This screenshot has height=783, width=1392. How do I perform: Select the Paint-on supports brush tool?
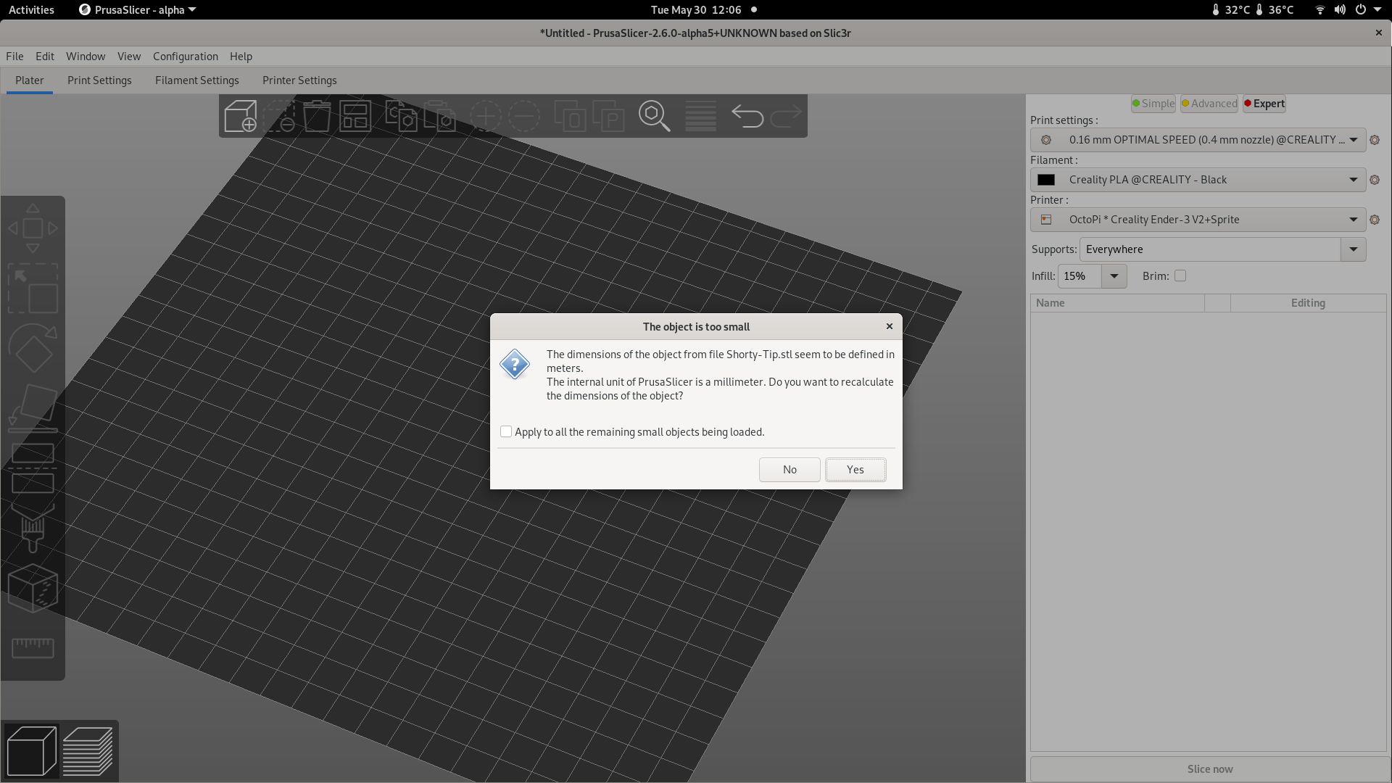click(x=33, y=528)
